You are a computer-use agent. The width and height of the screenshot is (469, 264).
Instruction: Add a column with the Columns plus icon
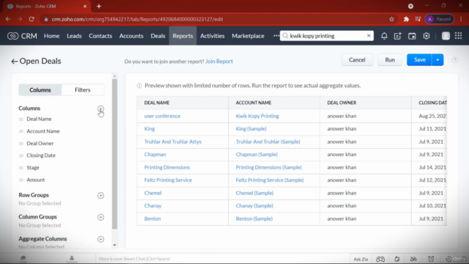pyautogui.click(x=101, y=109)
